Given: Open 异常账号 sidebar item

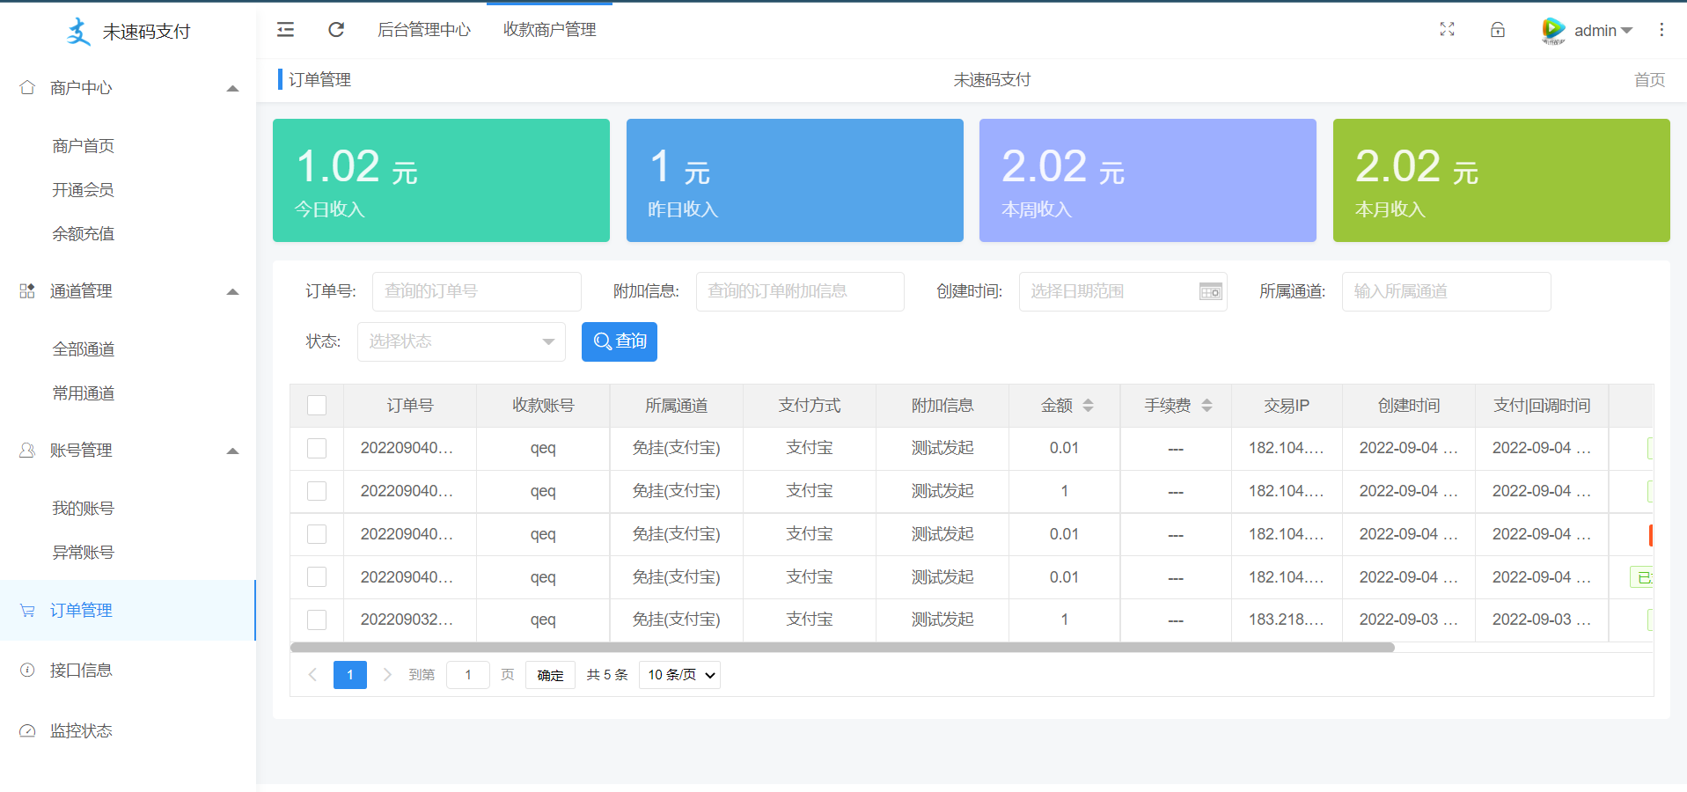Looking at the screenshot, I should click(83, 553).
